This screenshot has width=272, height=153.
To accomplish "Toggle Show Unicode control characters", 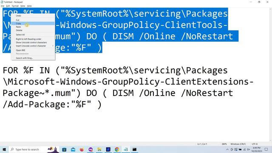I will (x=33, y=42).
